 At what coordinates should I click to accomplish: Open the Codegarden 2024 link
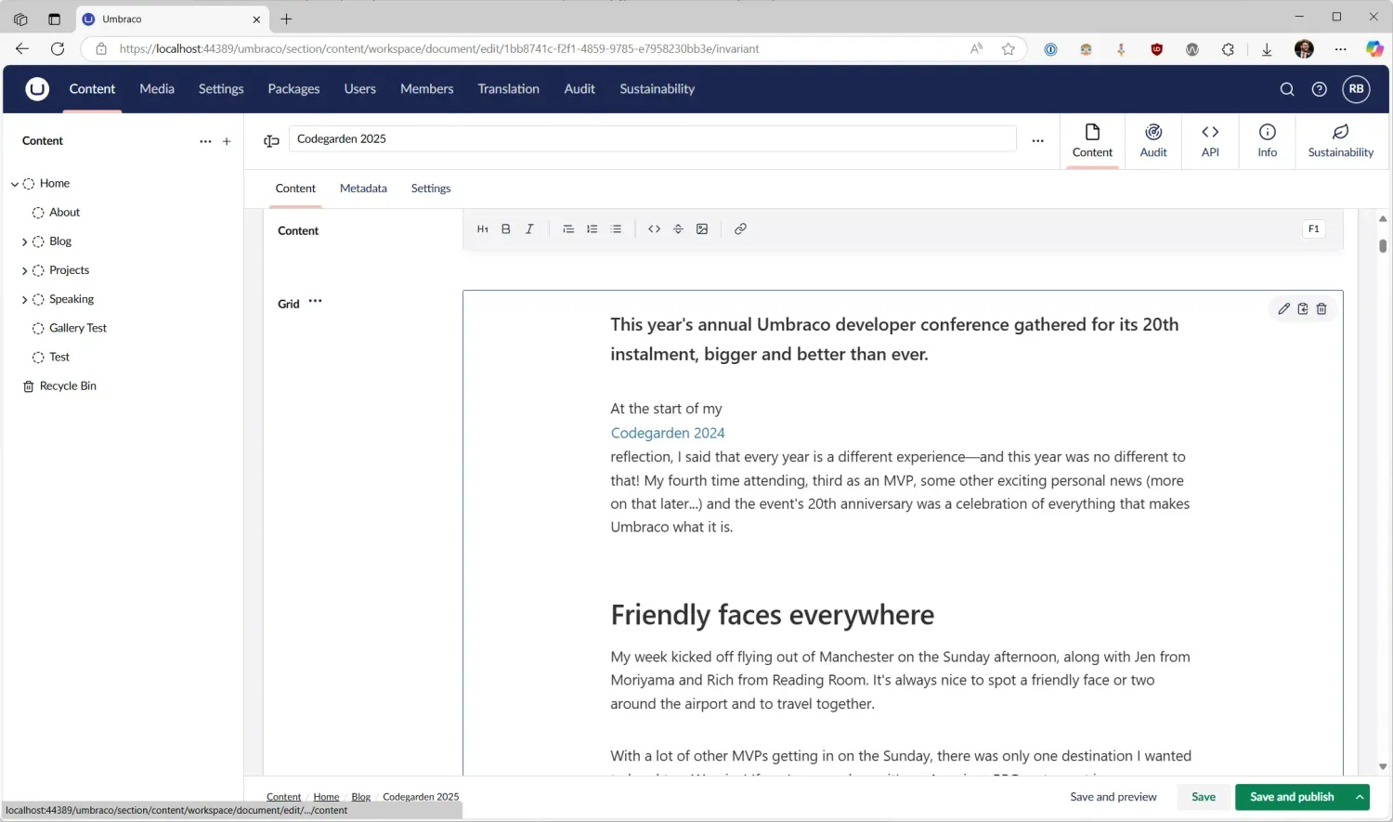point(667,432)
